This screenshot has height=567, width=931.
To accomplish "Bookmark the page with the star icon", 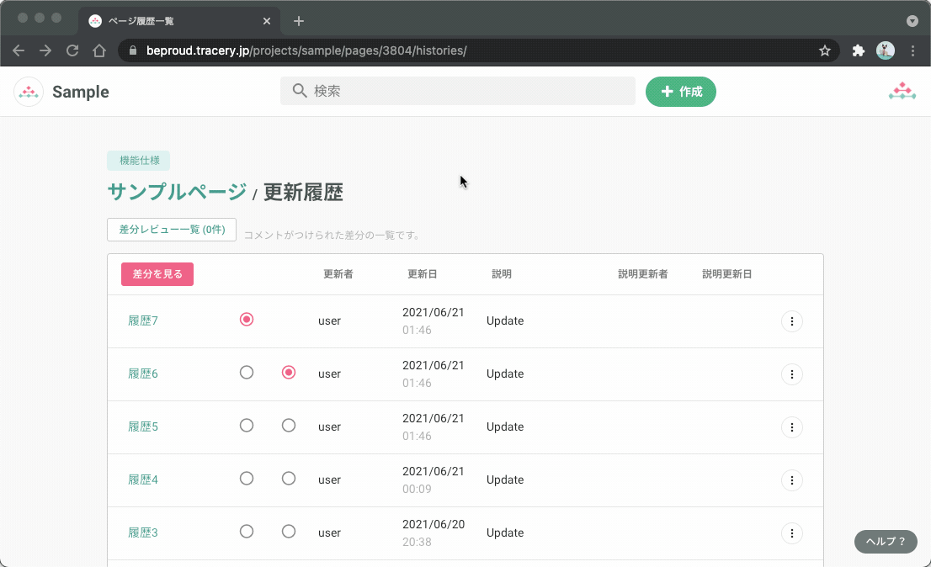I will point(825,50).
